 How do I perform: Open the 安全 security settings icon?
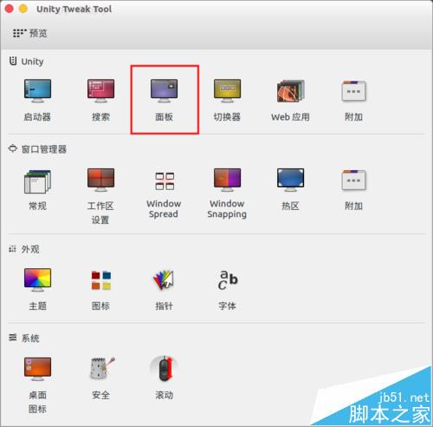101,369
